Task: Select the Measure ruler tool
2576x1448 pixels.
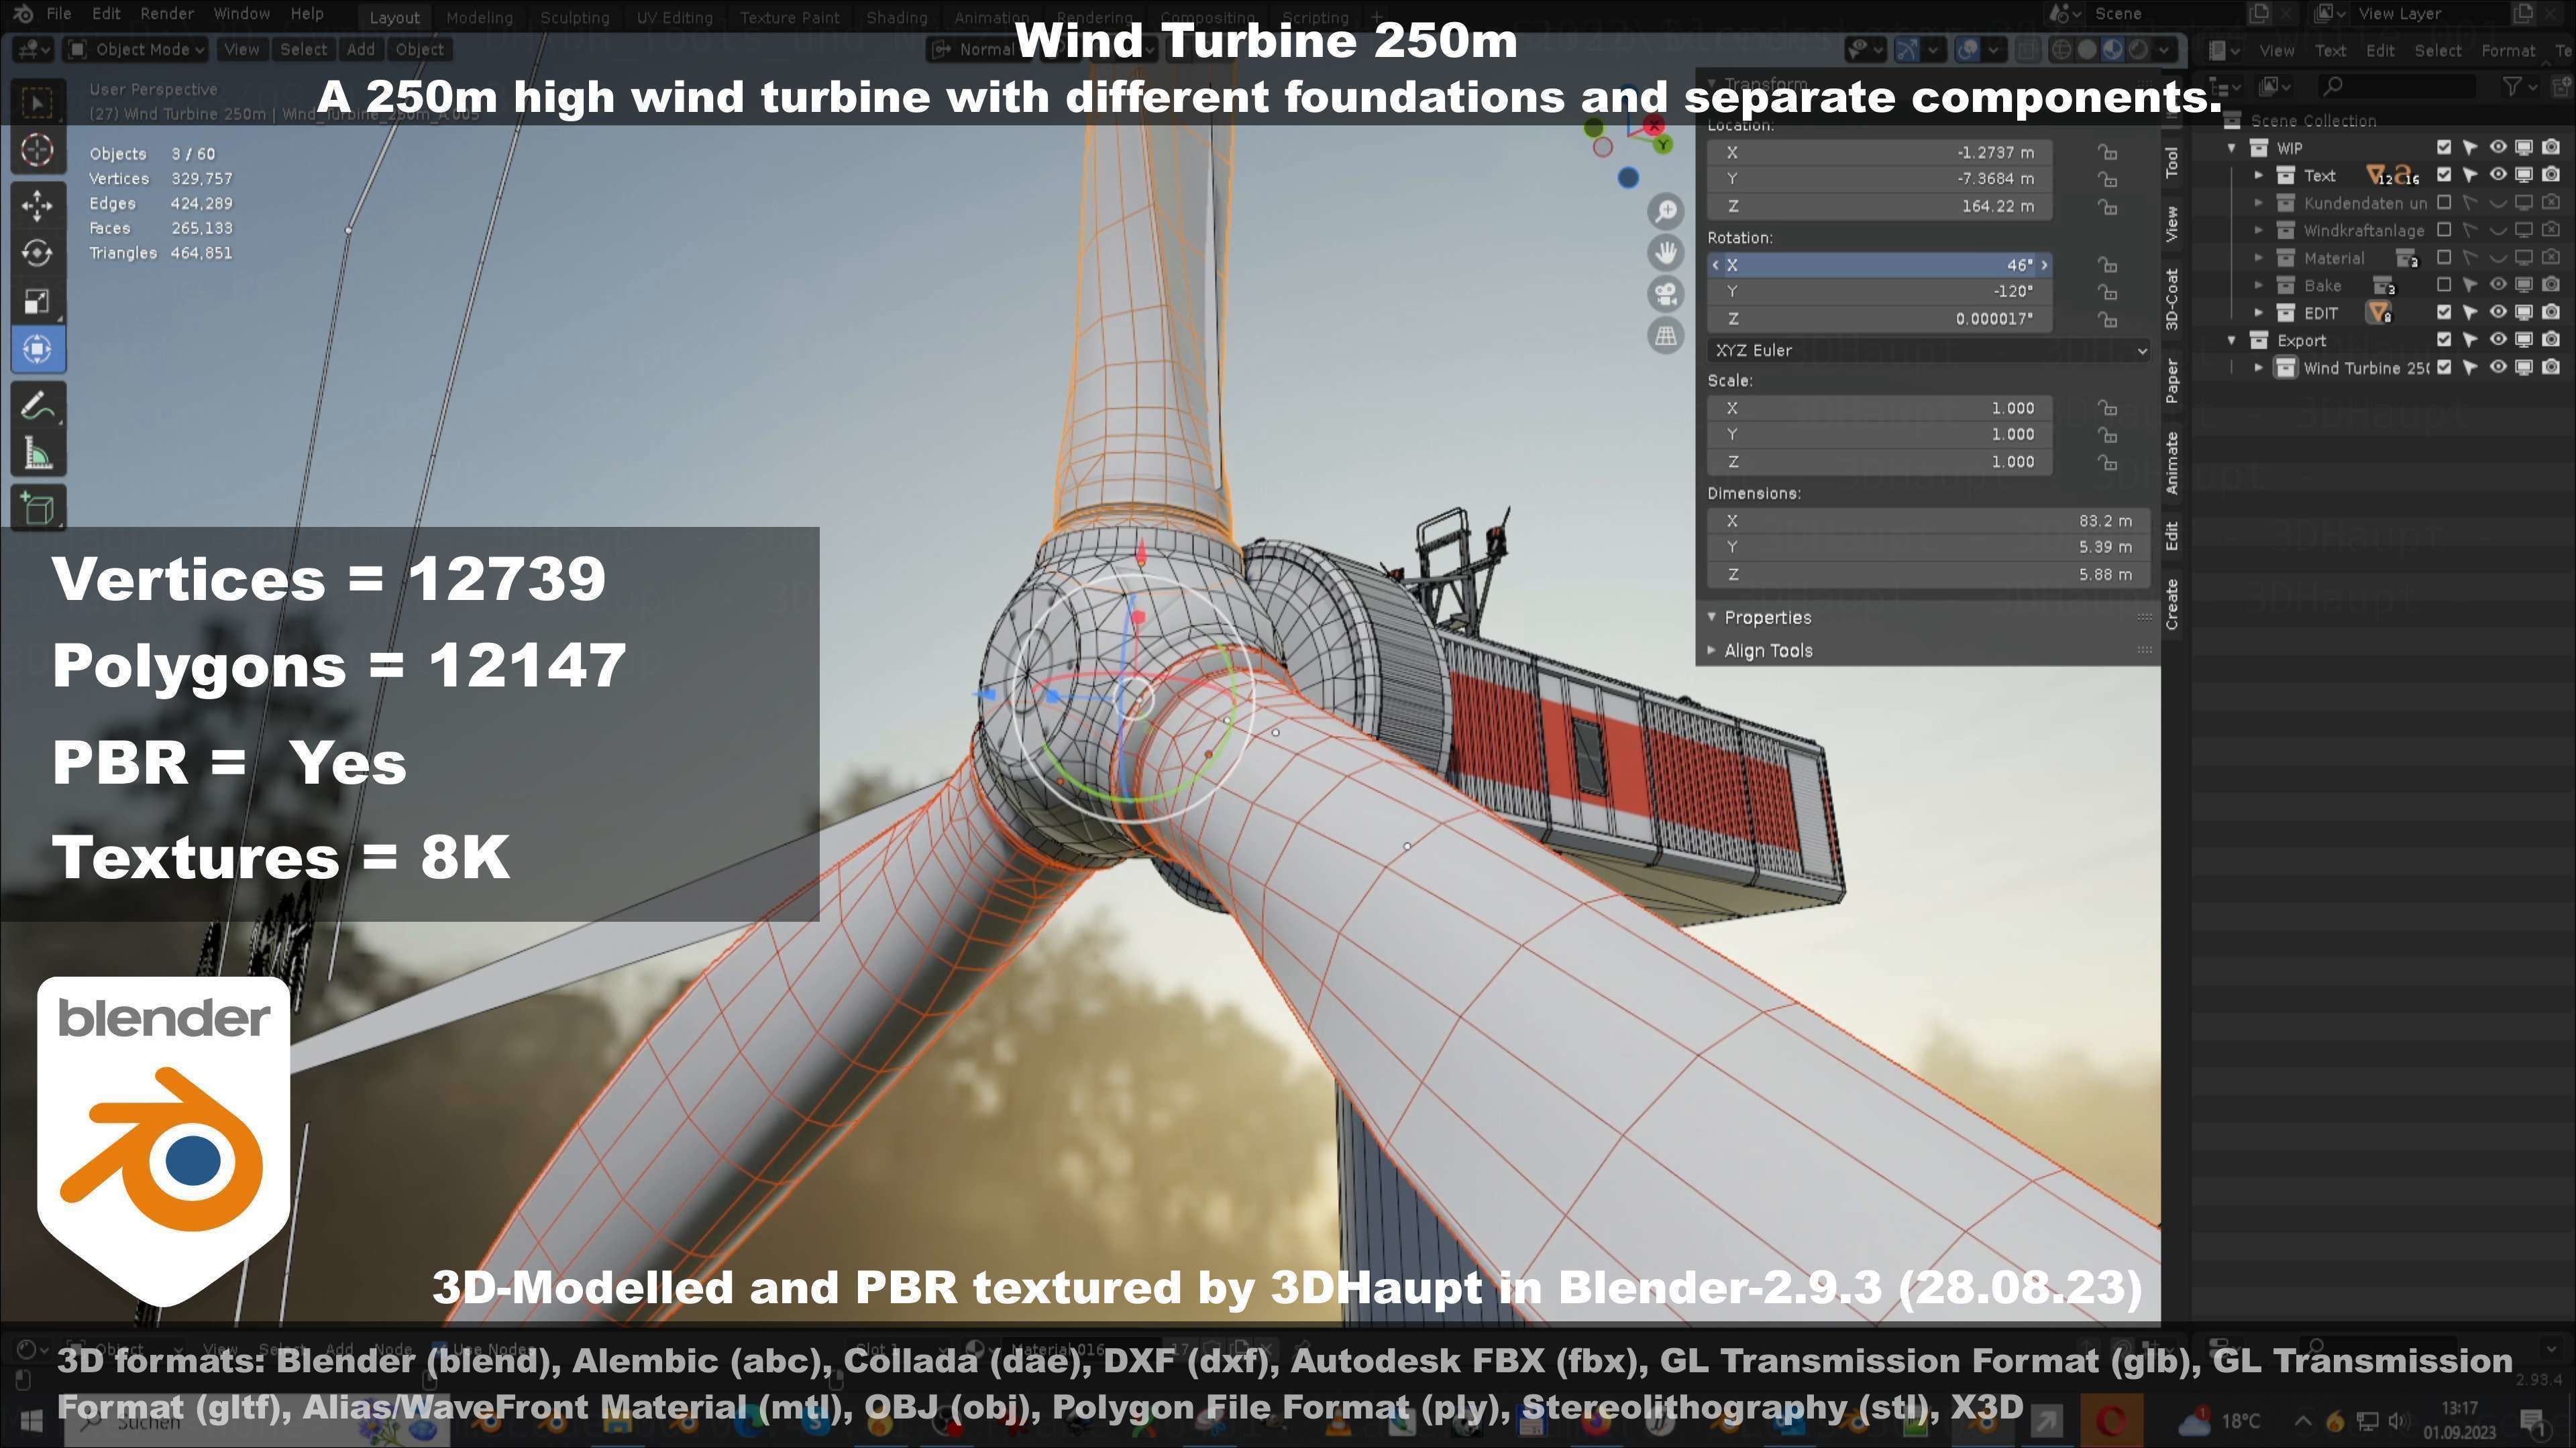Action: pos(37,456)
